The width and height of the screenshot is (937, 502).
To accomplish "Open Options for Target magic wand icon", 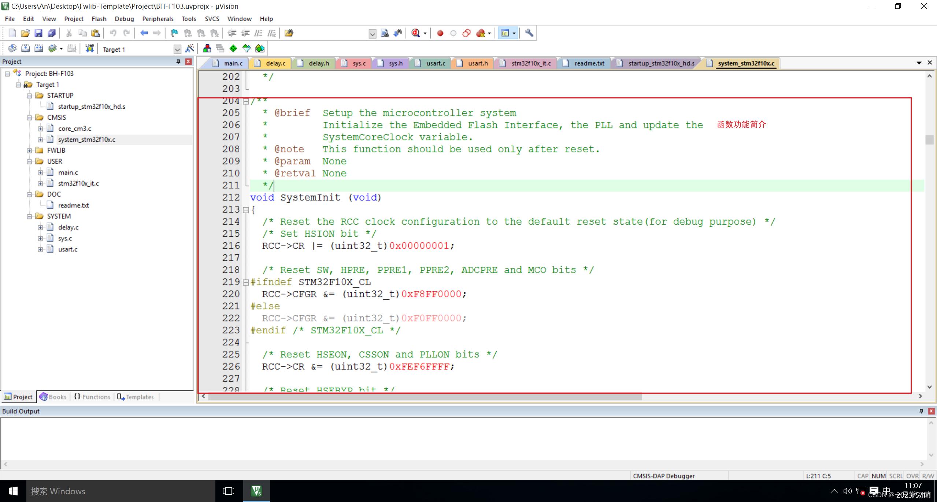I will 190,49.
